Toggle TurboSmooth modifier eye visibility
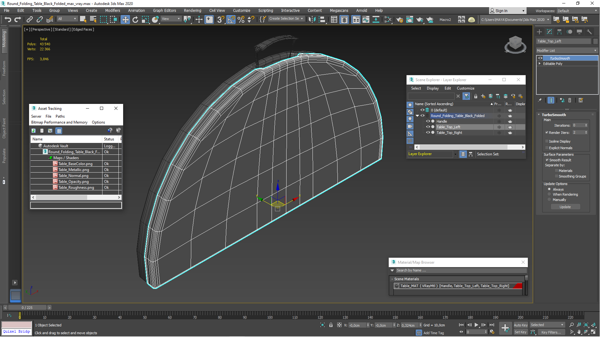The width and height of the screenshot is (600, 337). coord(540,58)
